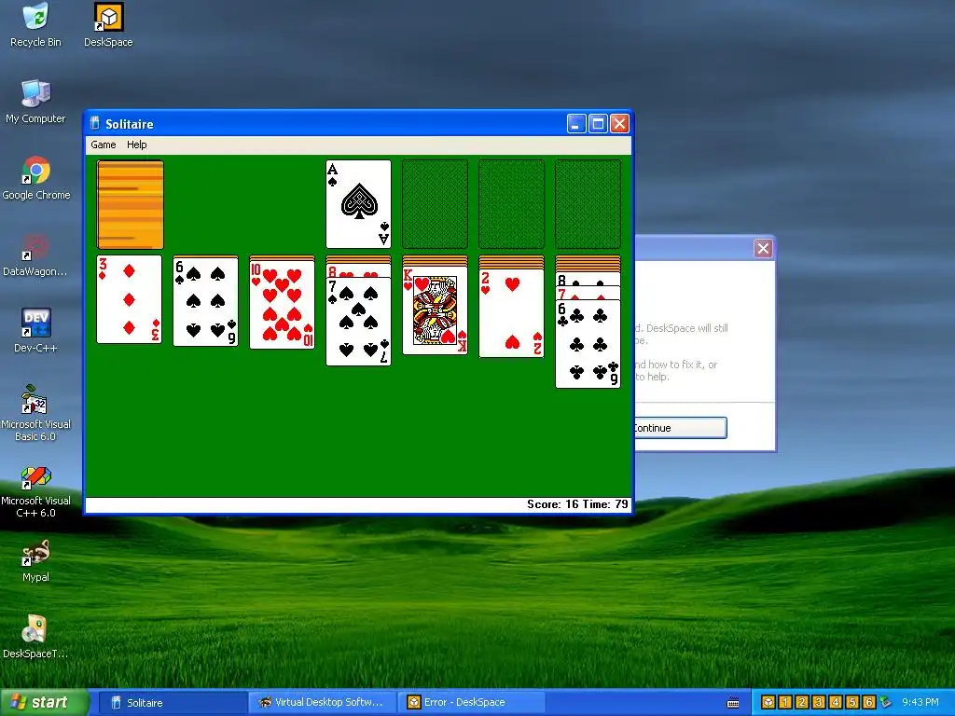955x716 pixels.
Task: Switch to desktop 1 tray icon
Action: click(x=785, y=702)
